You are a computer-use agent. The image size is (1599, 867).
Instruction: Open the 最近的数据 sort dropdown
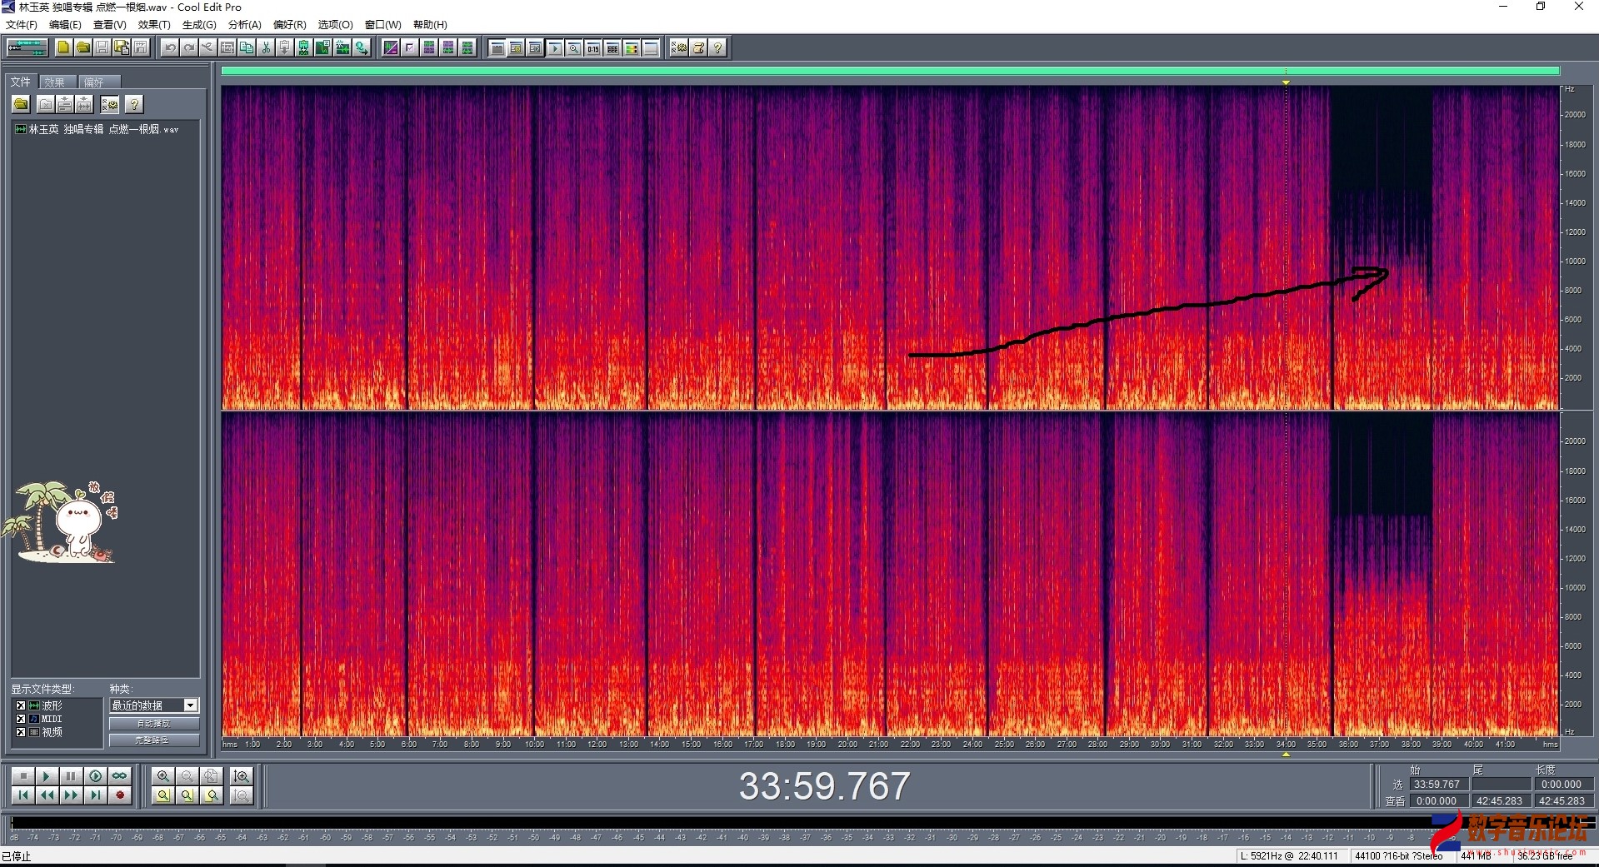click(190, 705)
